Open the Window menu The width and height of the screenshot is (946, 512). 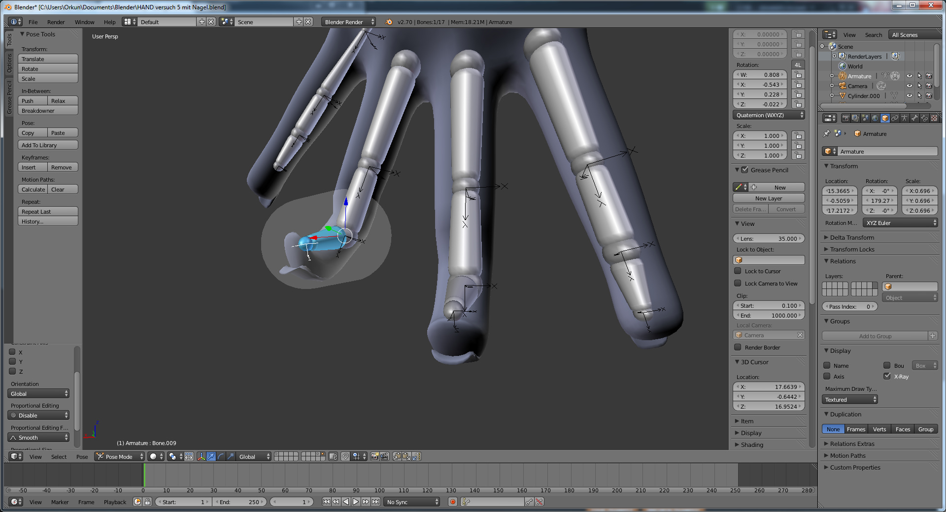pyautogui.click(x=84, y=22)
